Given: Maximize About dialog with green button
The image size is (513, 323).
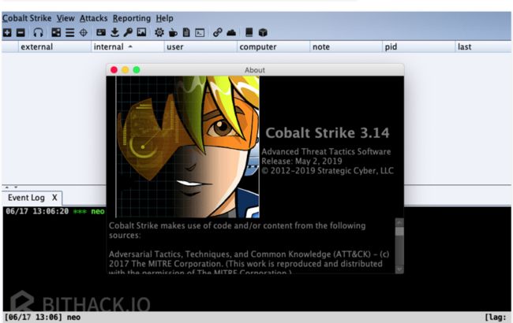Looking at the screenshot, I should coord(137,70).
